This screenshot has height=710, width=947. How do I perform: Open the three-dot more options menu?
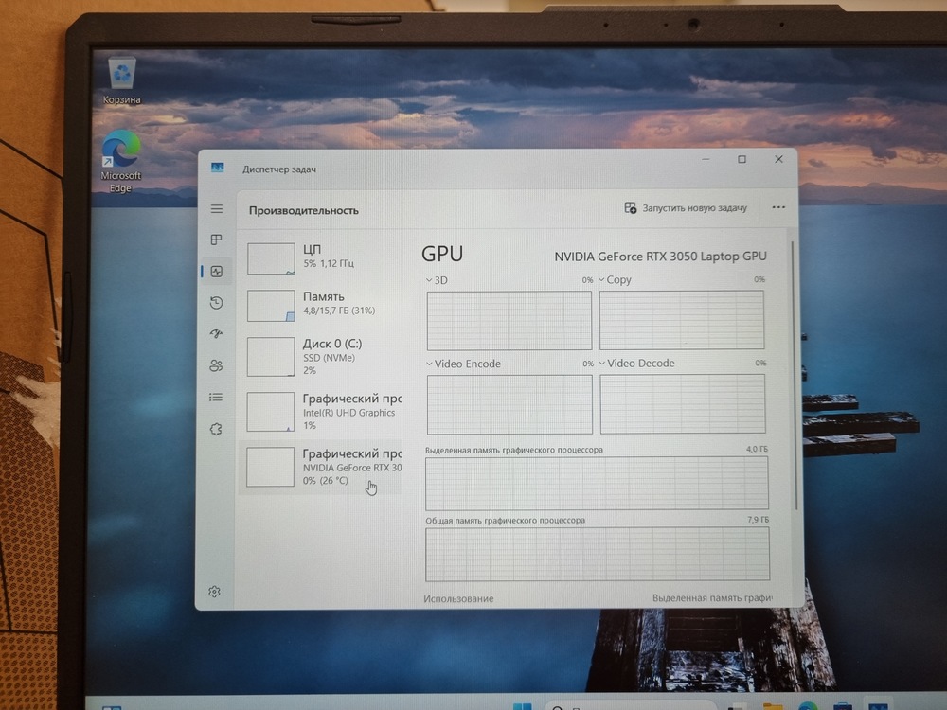coord(778,207)
